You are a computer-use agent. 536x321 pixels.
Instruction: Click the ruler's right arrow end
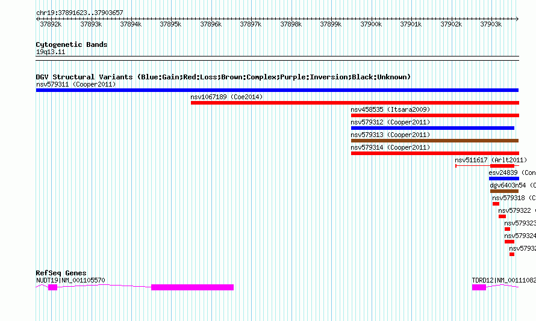click(x=517, y=19)
